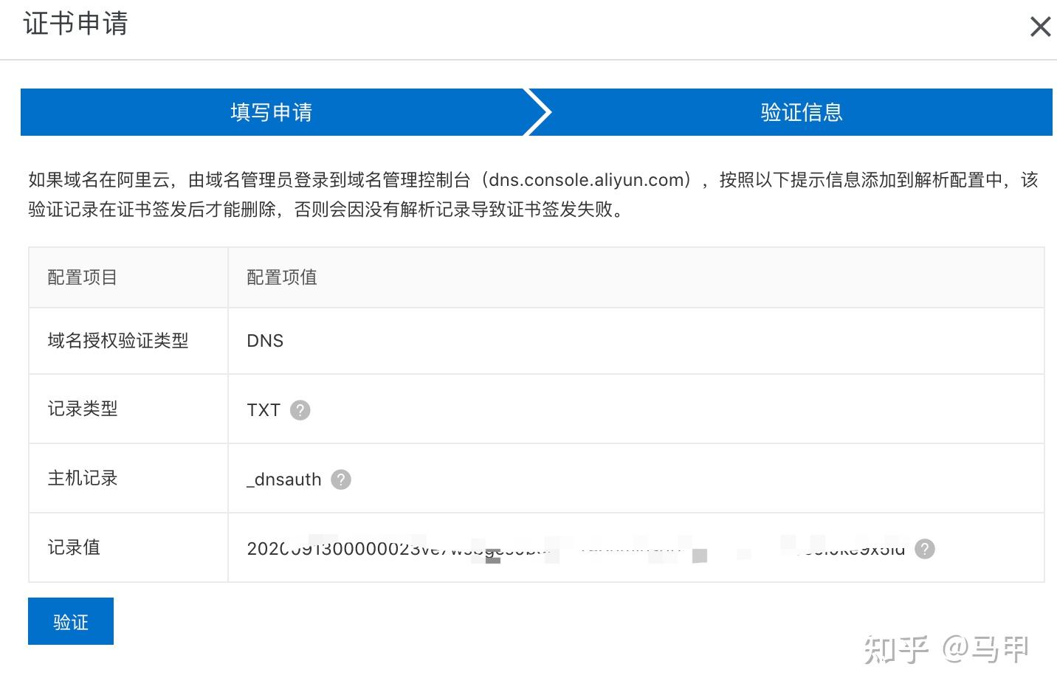Click the partially masked record value string
The width and height of the screenshot is (1057, 692).
pos(576,549)
